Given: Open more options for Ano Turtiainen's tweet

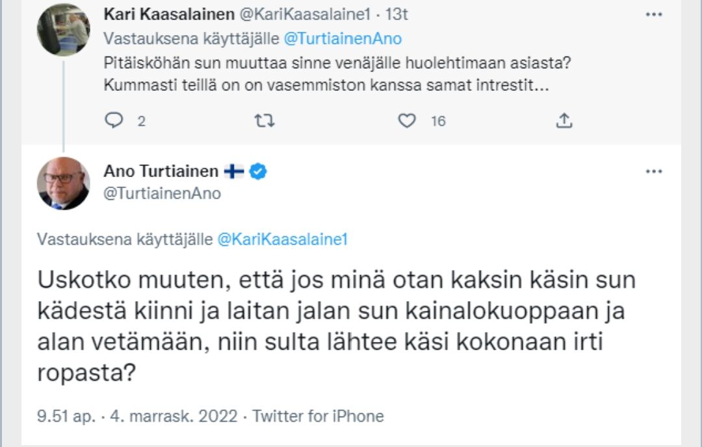Looking at the screenshot, I should click(x=653, y=172).
